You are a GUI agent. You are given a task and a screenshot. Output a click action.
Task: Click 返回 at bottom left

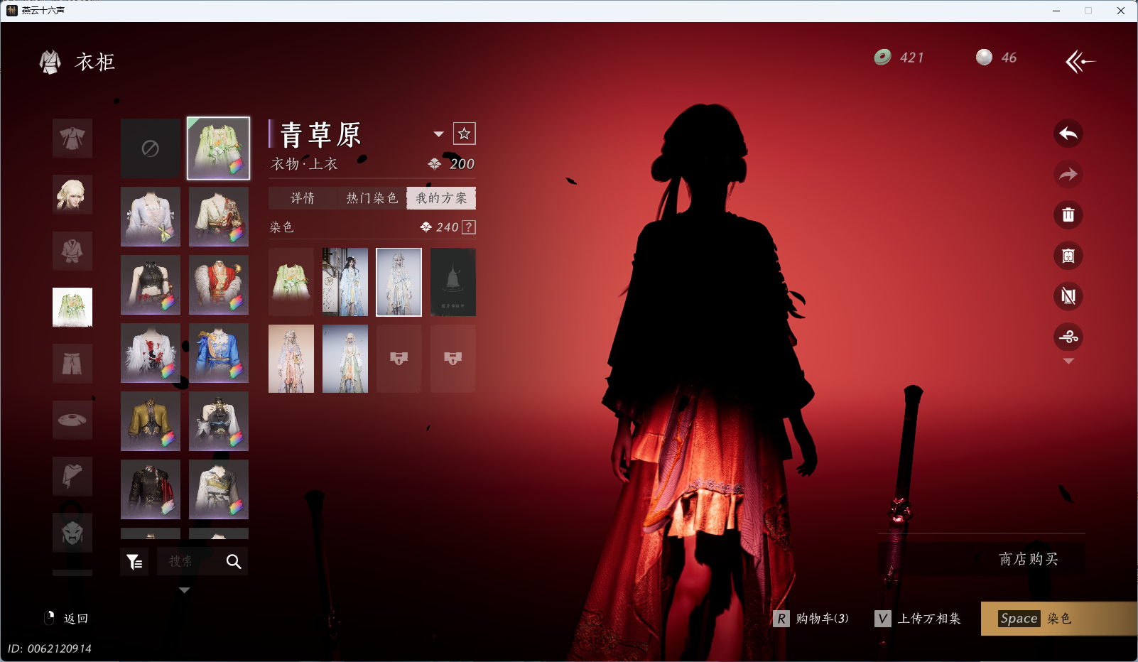(77, 619)
